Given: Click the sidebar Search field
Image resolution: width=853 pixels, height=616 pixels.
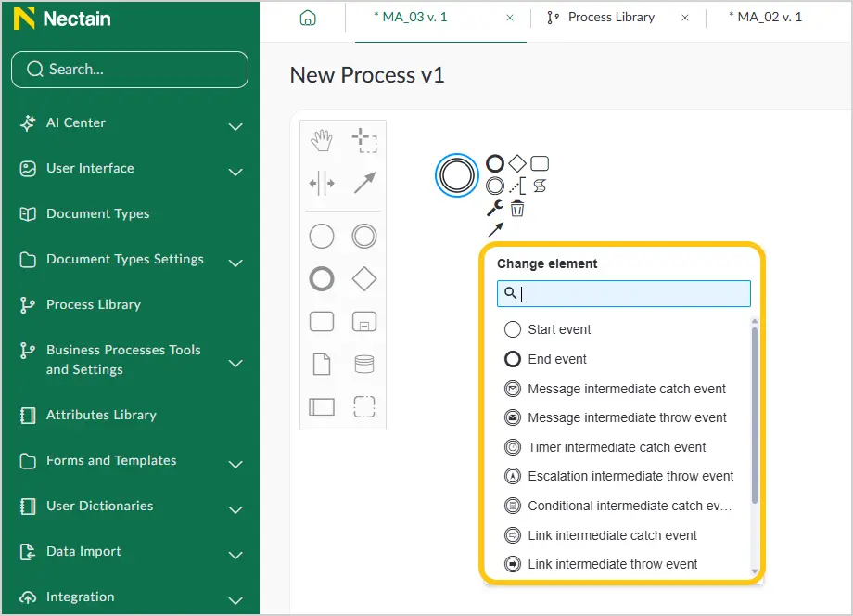Looking at the screenshot, I should click(130, 70).
